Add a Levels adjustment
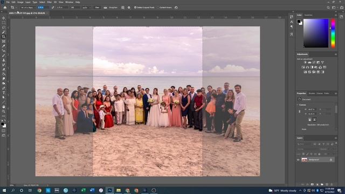This screenshot has width=345, height=194. pos(309,63)
